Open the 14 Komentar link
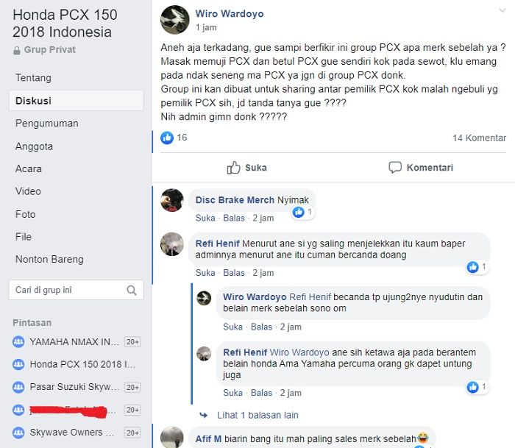Image resolution: width=515 pixels, height=448 pixels. (x=479, y=138)
